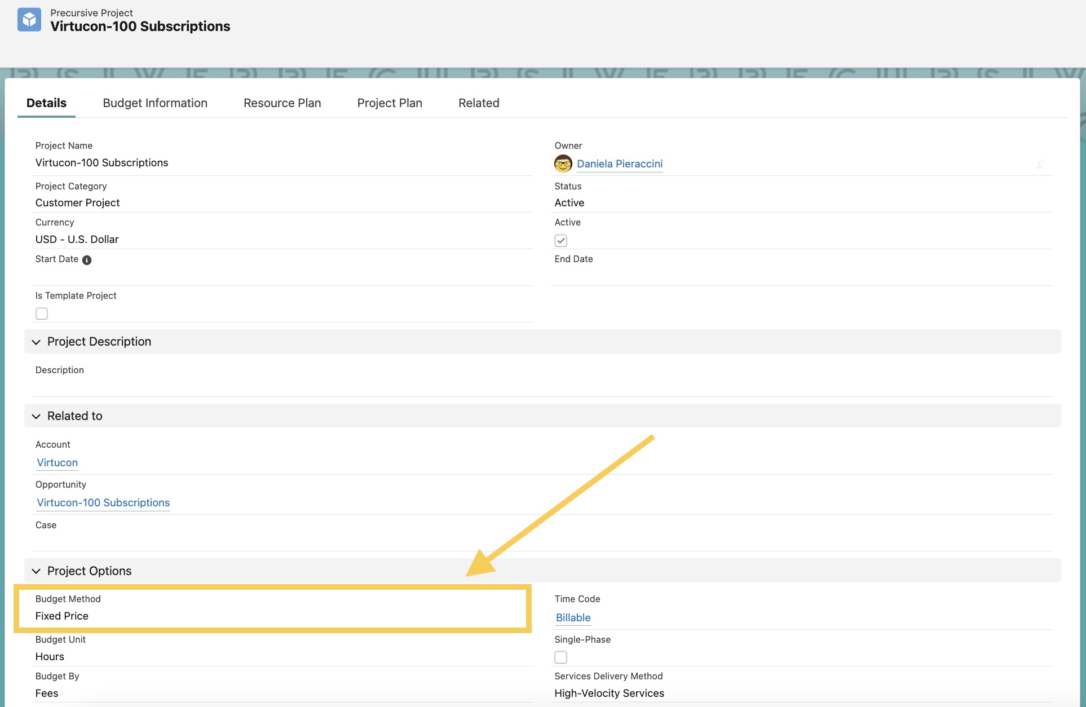Collapse the Project Description section
Image resolution: width=1086 pixels, height=707 pixels.
click(x=37, y=342)
